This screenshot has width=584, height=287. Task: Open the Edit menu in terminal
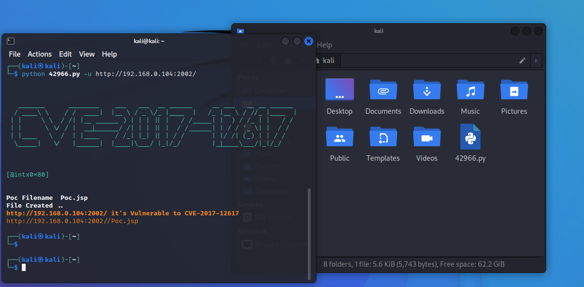pyautogui.click(x=65, y=54)
